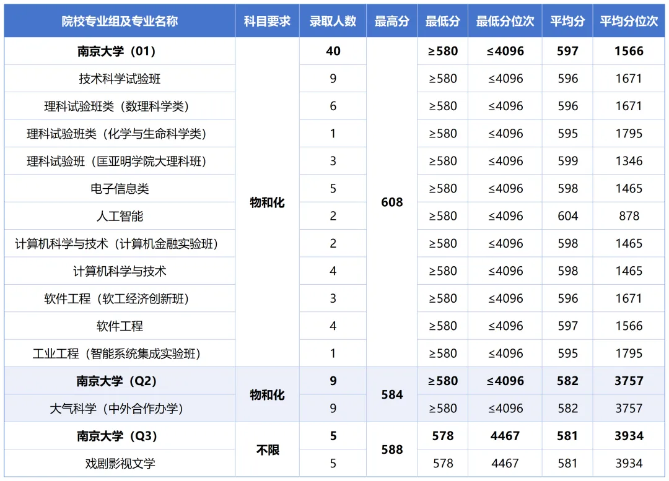Click bold ≥580 in 南京大学（01）row
669x481 pixels.
tap(442, 51)
